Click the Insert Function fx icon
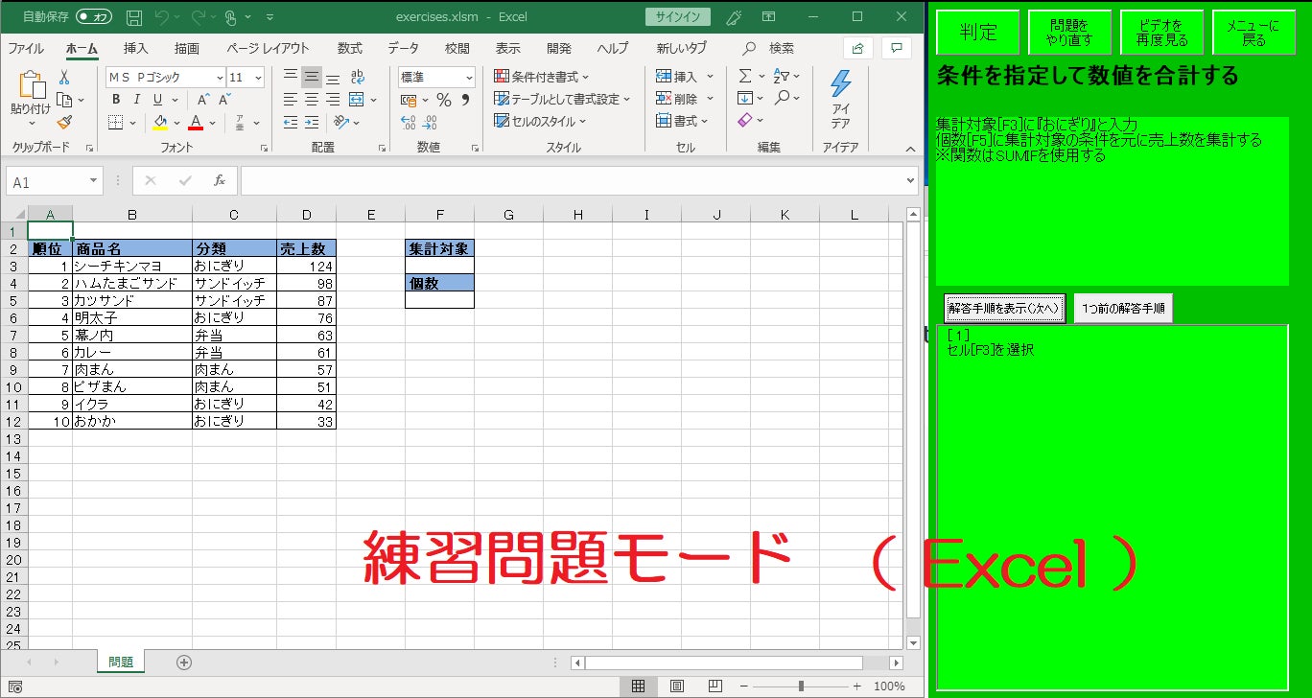The height and width of the screenshot is (698, 1312). coord(220,180)
